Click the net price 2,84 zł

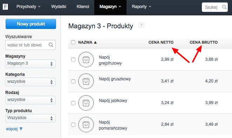167,124
